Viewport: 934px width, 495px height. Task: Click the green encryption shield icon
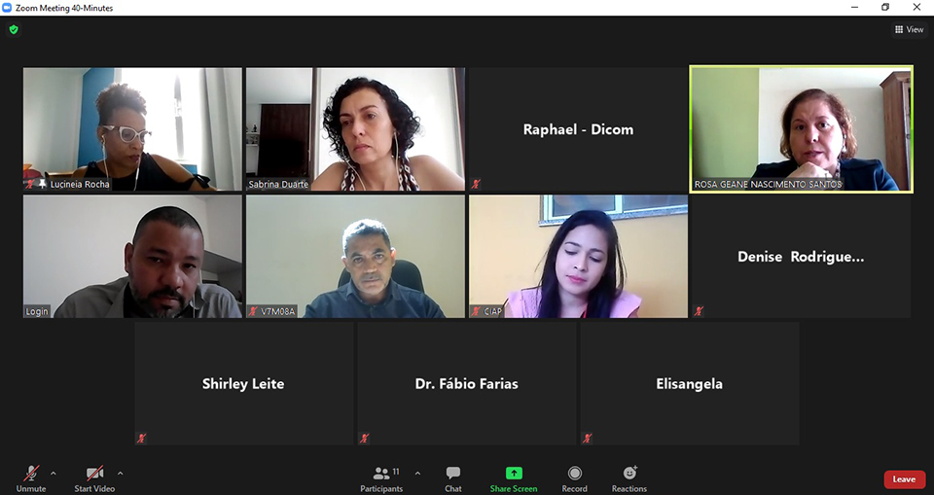pyautogui.click(x=14, y=29)
